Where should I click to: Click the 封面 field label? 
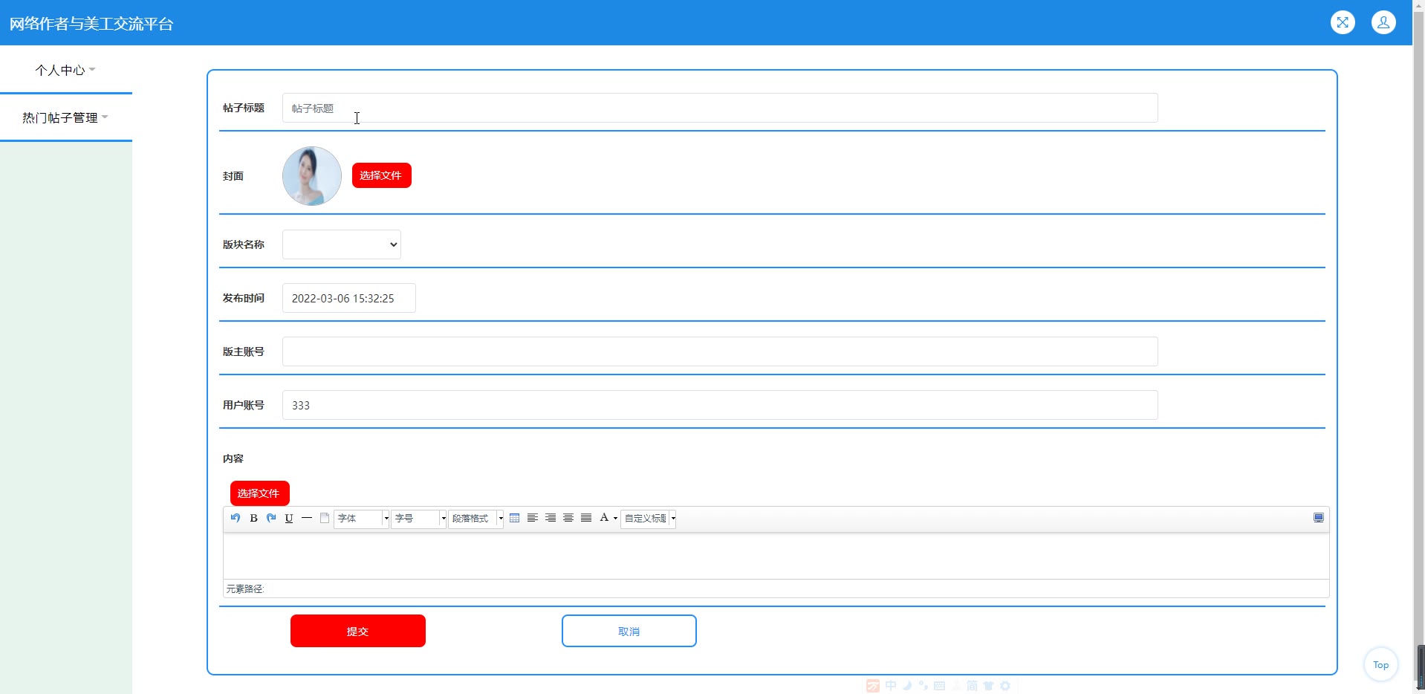click(x=233, y=176)
